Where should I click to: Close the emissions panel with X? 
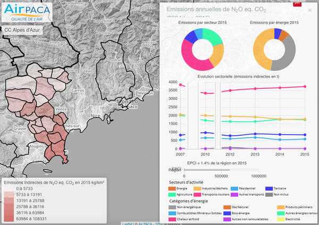point(310,10)
